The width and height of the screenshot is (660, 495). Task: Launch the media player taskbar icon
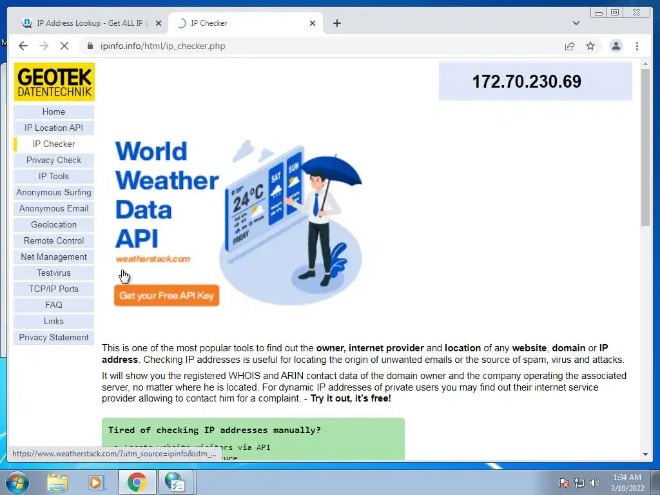96,482
